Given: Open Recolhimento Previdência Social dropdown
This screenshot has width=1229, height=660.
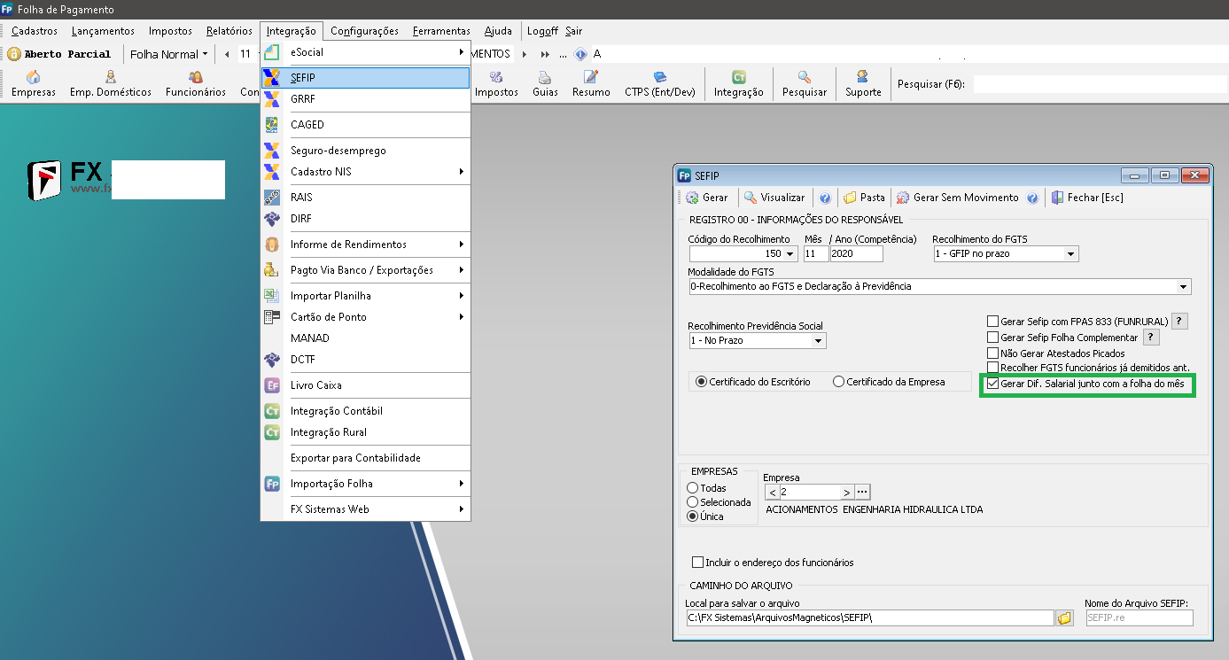Looking at the screenshot, I should pyautogui.click(x=818, y=341).
